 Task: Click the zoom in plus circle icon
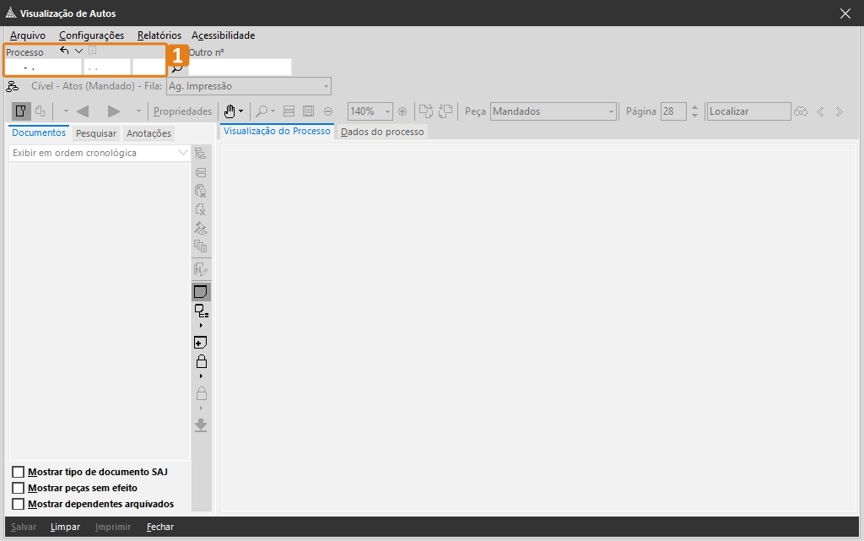coord(402,111)
